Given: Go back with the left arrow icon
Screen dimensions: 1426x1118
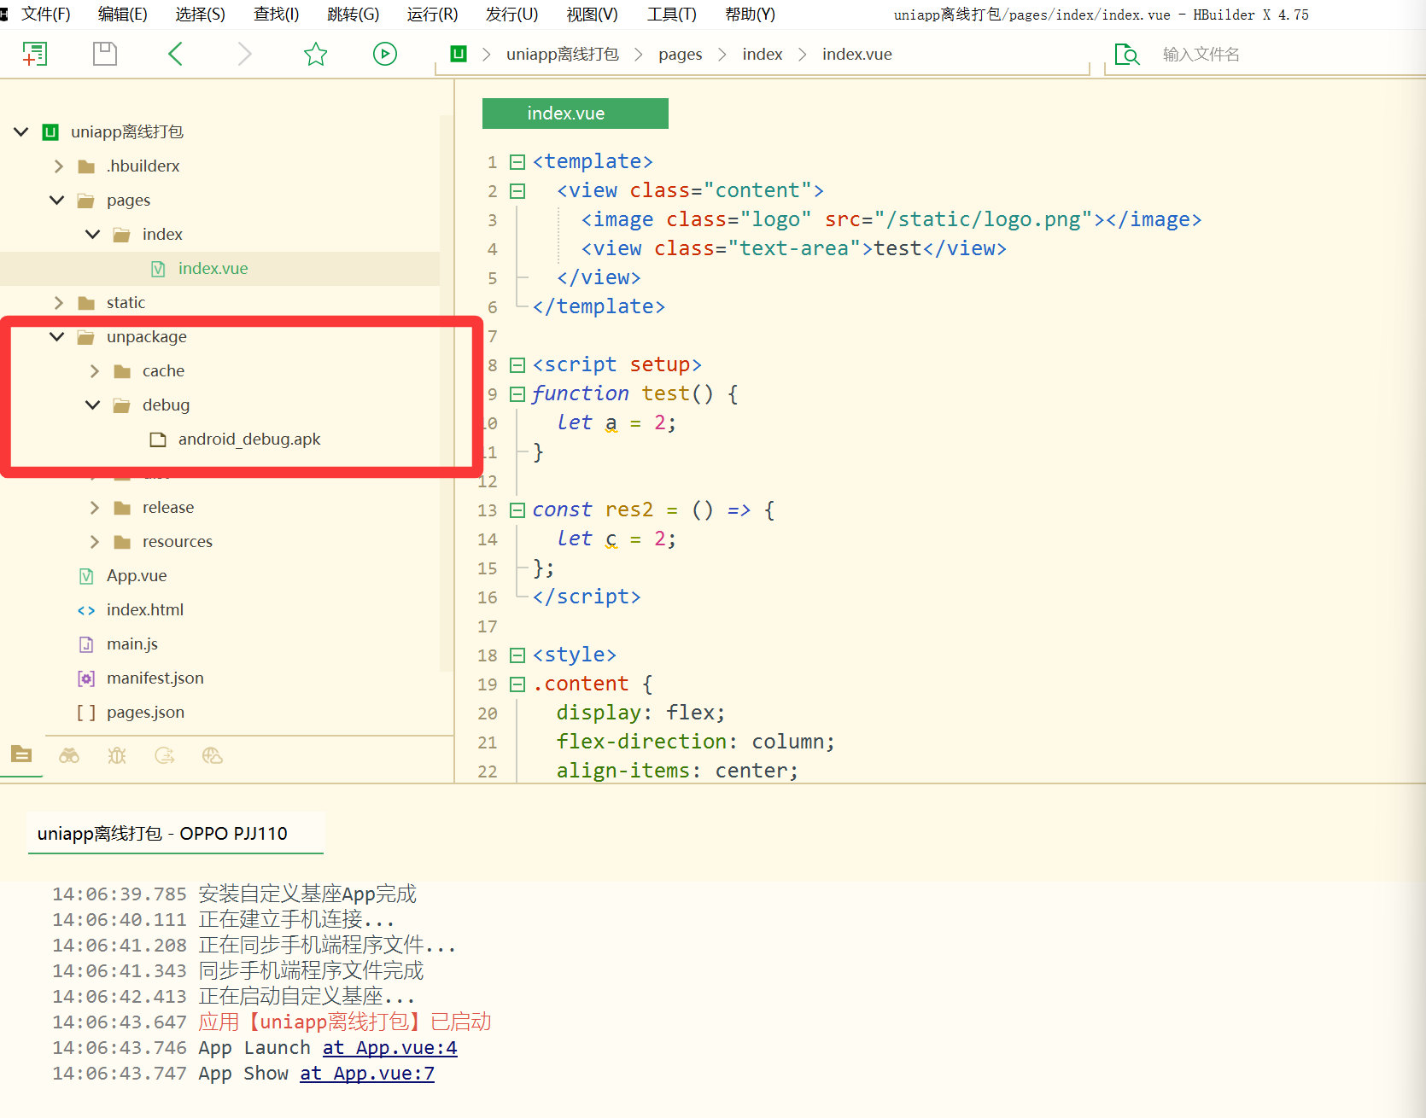Looking at the screenshot, I should tap(175, 54).
